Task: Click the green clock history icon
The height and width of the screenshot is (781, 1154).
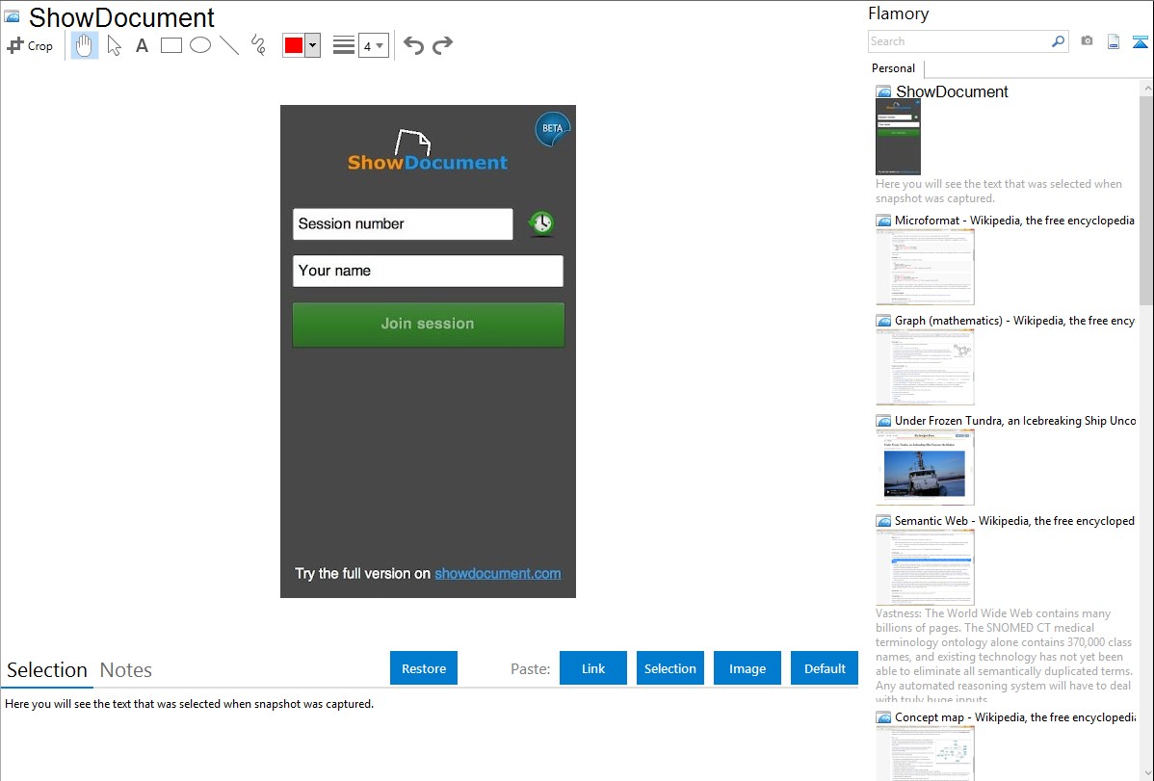Action: tap(541, 223)
